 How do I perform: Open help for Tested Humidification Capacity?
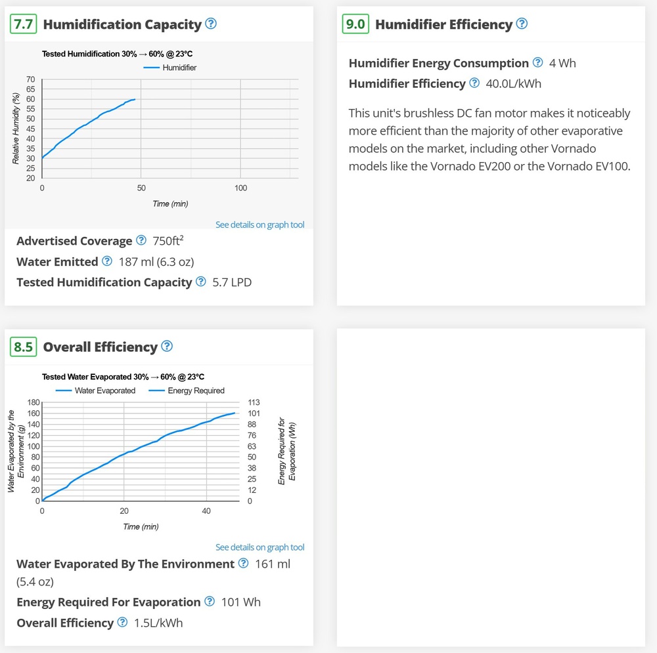click(201, 282)
